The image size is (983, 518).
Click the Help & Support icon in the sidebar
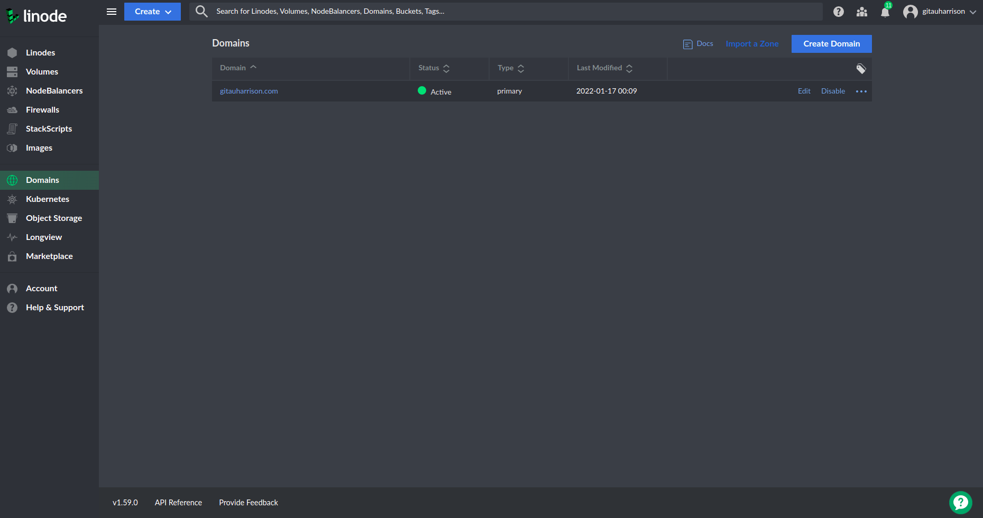click(x=12, y=308)
